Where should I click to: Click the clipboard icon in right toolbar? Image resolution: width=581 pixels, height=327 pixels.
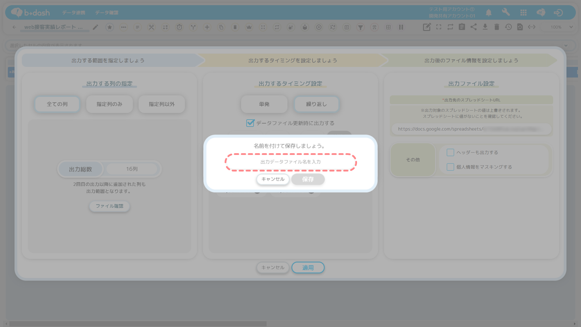click(462, 27)
